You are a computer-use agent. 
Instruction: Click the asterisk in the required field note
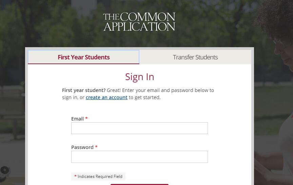75,177
